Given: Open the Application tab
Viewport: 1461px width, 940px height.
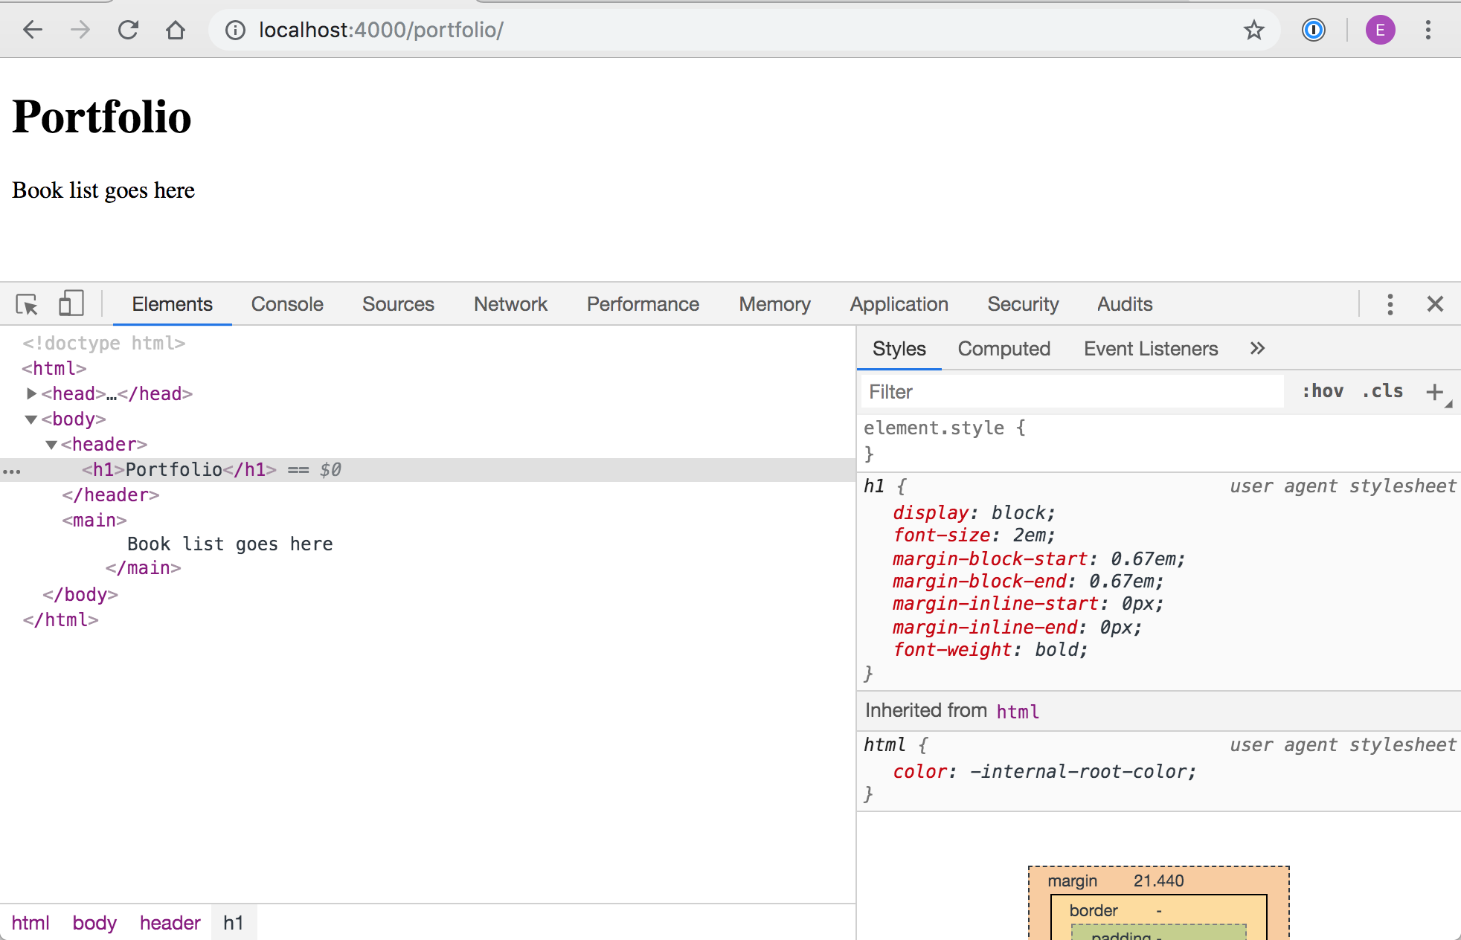Looking at the screenshot, I should [x=899, y=304].
